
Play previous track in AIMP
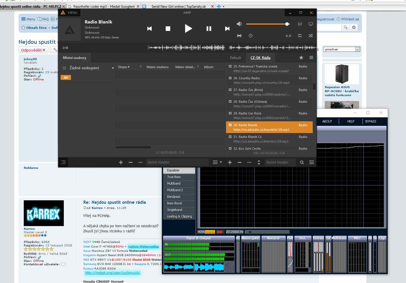[x=149, y=29]
